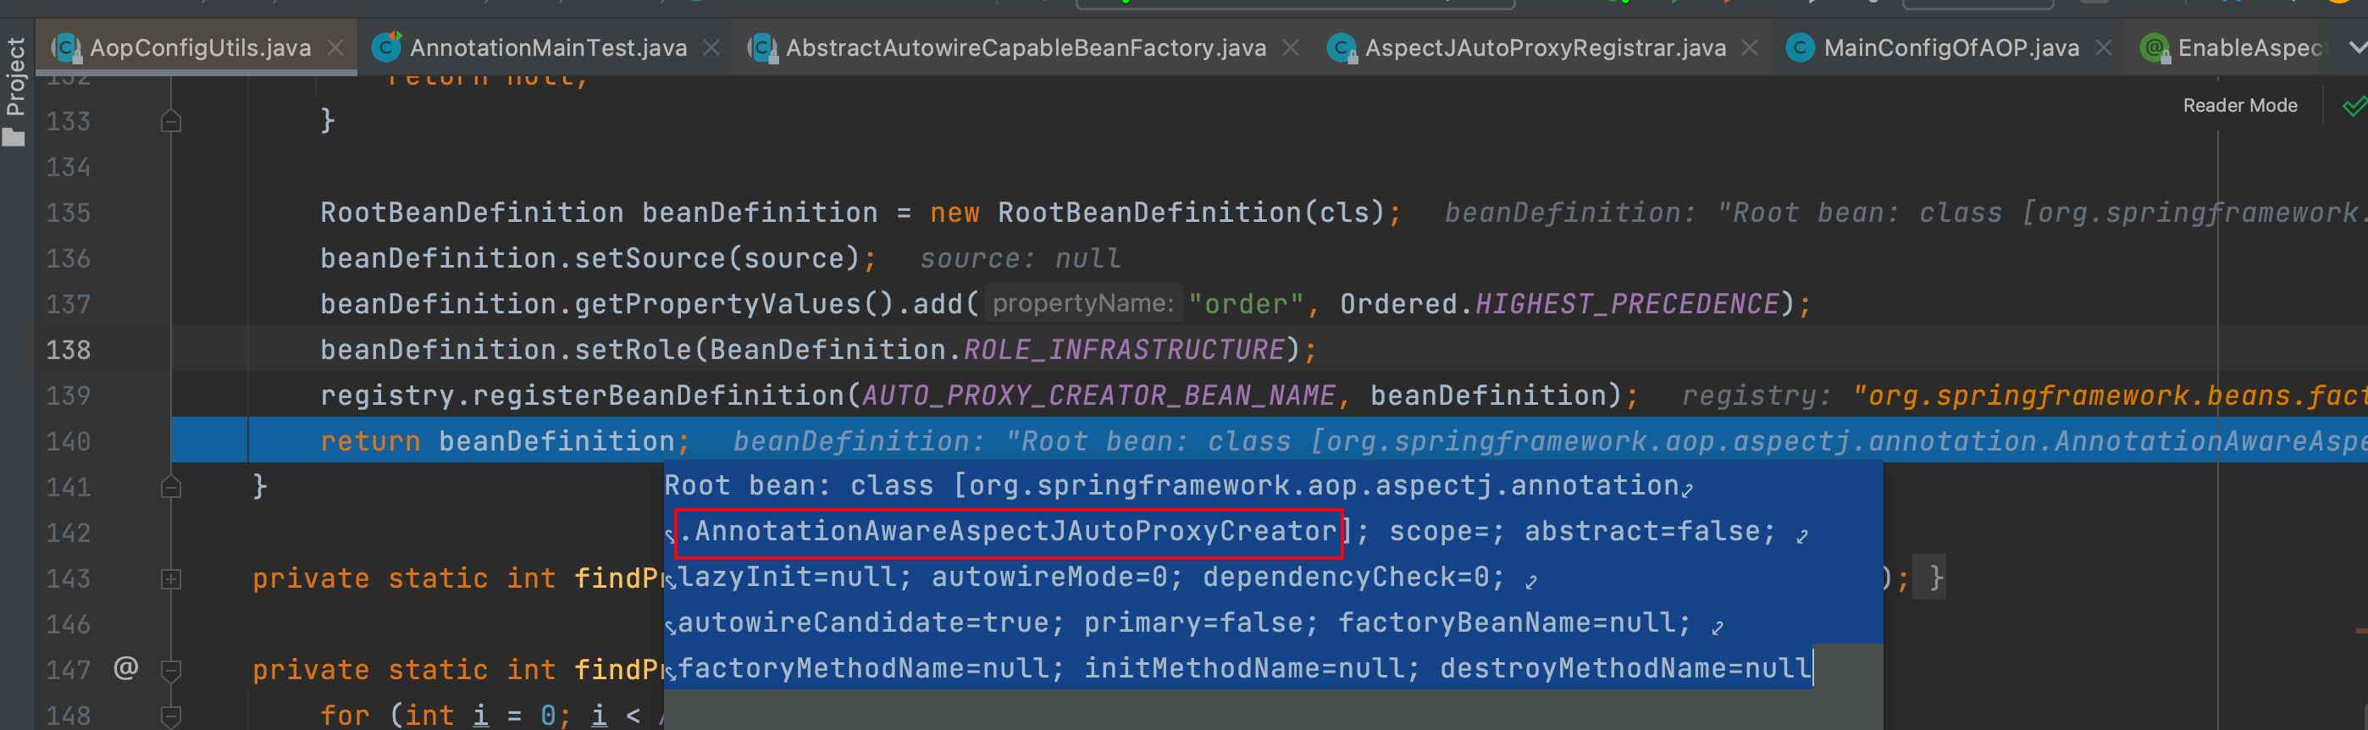Click AnnotationAwareAspectJAutoProxyCreator in the value popup
2368x730 pixels.
pyautogui.click(x=1015, y=532)
